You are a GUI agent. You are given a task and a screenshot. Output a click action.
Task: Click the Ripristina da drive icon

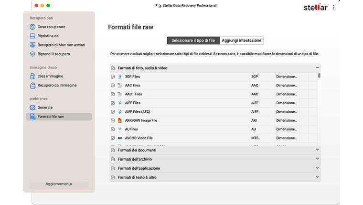(x=32, y=36)
